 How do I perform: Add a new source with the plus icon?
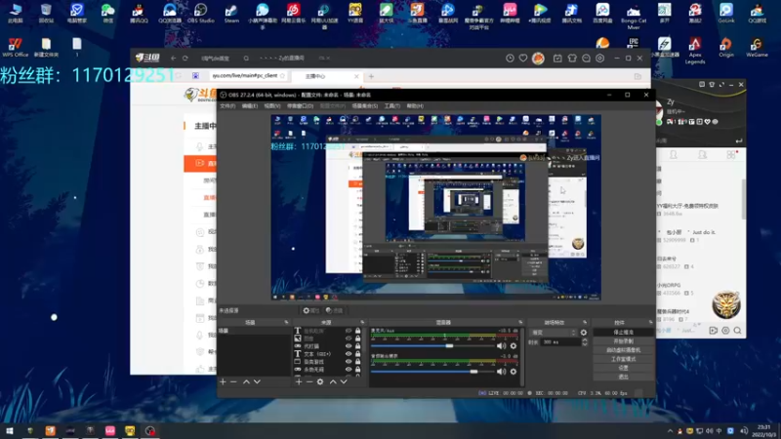(x=299, y=381)
